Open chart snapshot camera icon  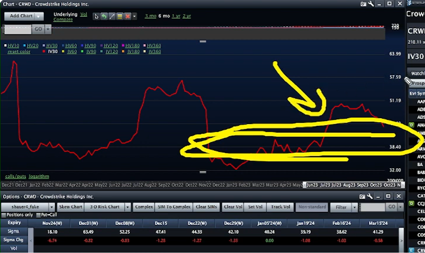(x=363, y=4)
